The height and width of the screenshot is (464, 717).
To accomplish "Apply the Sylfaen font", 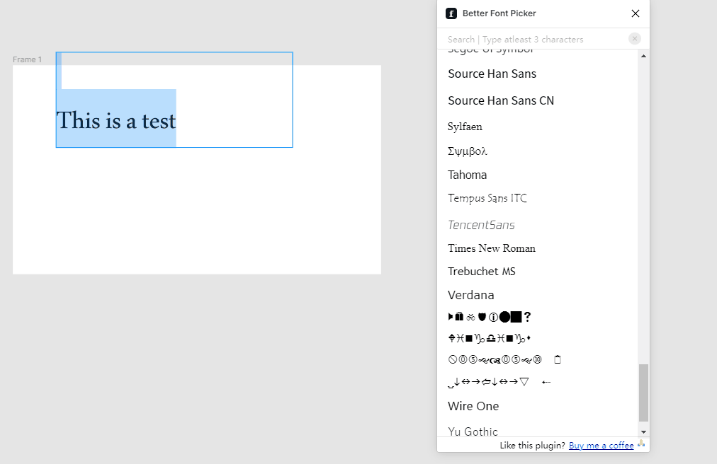I will tap(465, 127).
